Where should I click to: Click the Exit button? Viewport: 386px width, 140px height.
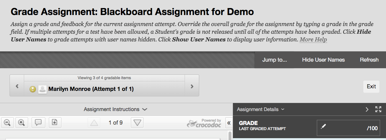click(x=371, y=86)
